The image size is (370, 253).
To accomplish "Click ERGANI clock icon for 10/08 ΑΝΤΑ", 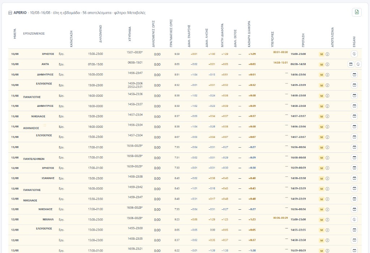I will point(358,64).
